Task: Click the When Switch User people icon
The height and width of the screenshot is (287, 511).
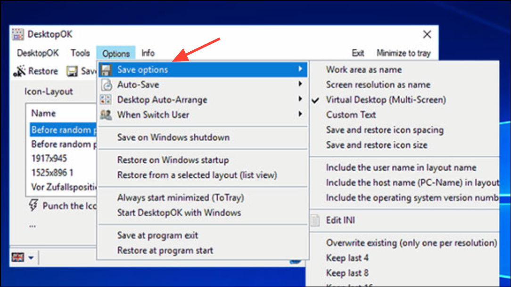Action: coord(106,114)
